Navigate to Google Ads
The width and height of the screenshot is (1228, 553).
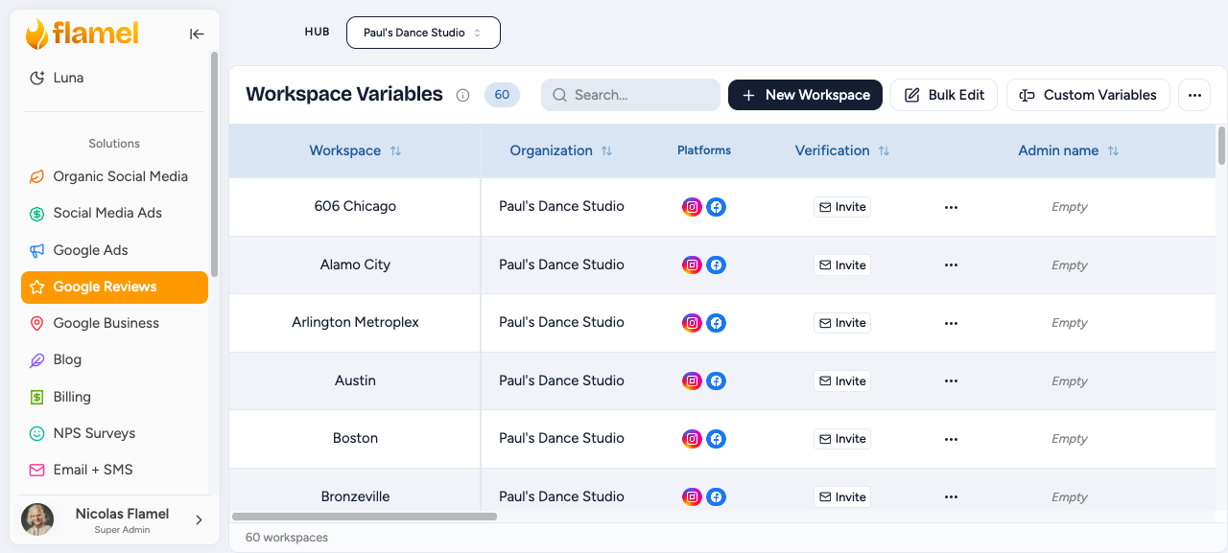pyautogui.click(x=114, y=250)
